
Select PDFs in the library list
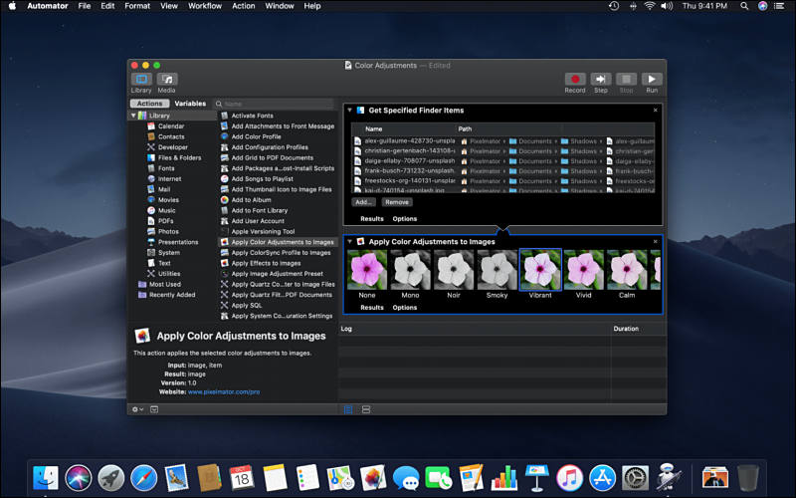pos(165,221)
